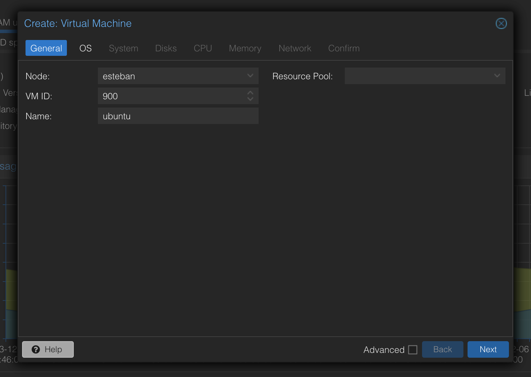Enable the Advanced checkbox
Screen dimensions: 531x377
click(x=413, y=350)
